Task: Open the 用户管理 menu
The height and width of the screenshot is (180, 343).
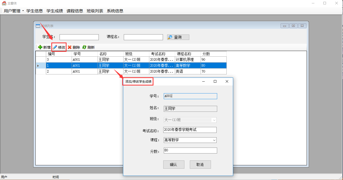Action: [14, 11]
